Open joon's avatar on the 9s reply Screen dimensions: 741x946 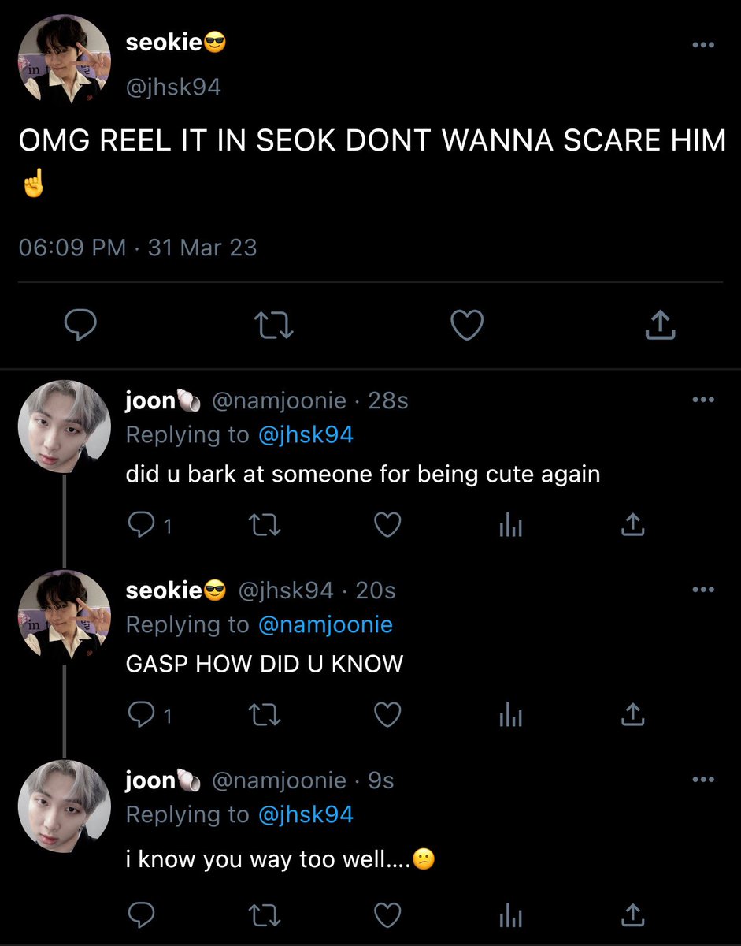coord(65,806)
